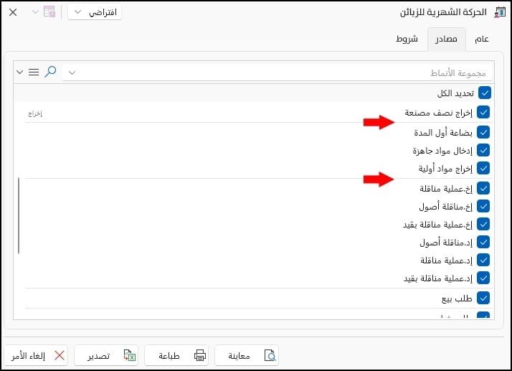Click the printer icon on طباعة button
This screenshot has width=512, height=371.
tap(200, 355)
